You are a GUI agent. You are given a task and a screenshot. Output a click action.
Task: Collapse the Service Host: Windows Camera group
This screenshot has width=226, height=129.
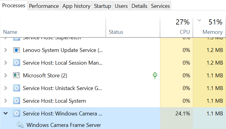coord(5,114)
